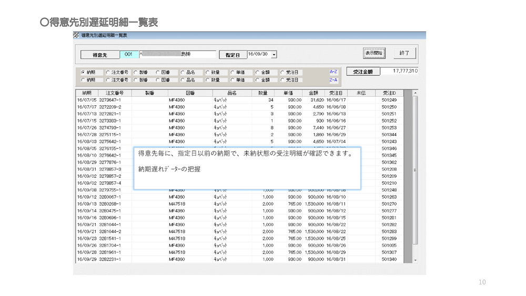Select Z-A 数量 sort radio
This screenshot has height=296, width=526.
tap(207, 80)
